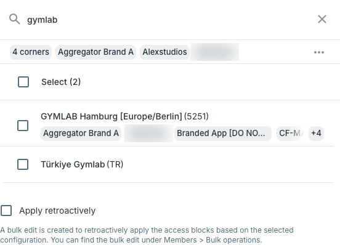Check the Türkiye Gymlab checkbox
The height and width of the screenshot is (245, 340).
[x=23, y=164]
